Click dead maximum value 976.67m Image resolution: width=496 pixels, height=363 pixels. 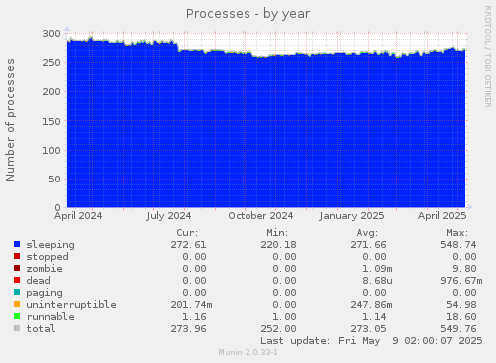coord(461,281)
